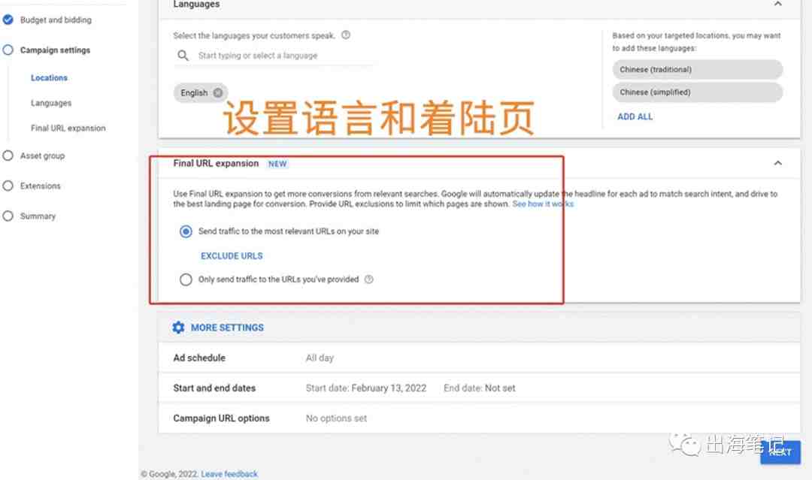The image size is (812, 480).
Task: Click the Asset group step circle
Action: (x=8, y=155)
